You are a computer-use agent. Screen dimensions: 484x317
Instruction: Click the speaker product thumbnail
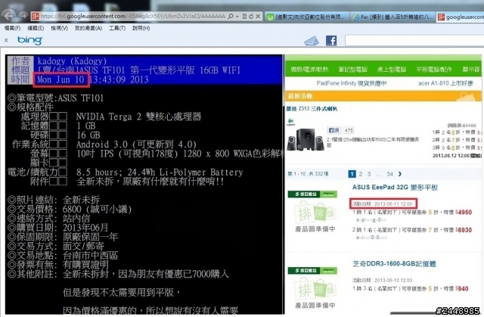click(305, 139)
